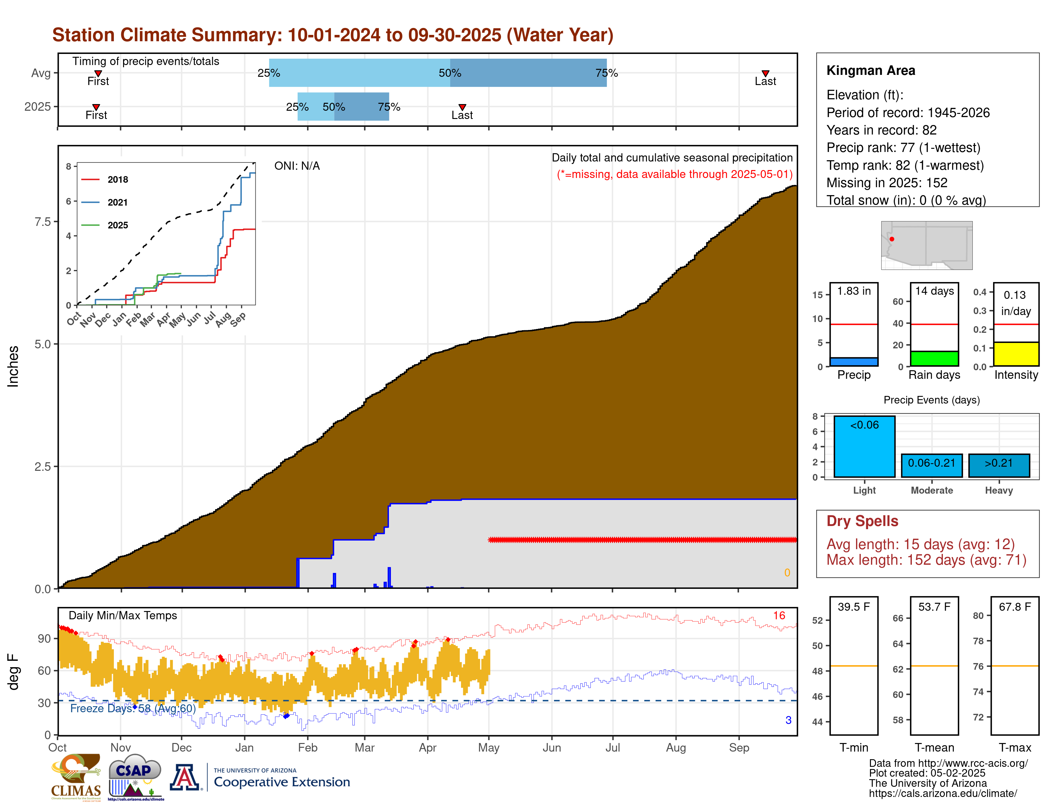Image resolution: width=1047 pixels, height=809 pixels.
Task: Click the Arizona state locator map
Action: (x=927, y=245)
